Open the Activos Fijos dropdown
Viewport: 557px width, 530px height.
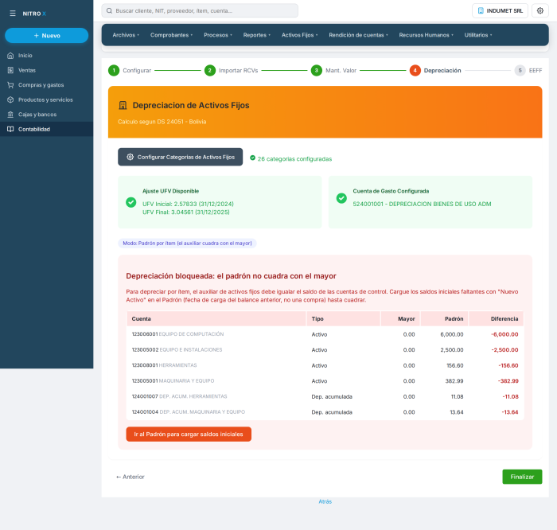(299, 35)
